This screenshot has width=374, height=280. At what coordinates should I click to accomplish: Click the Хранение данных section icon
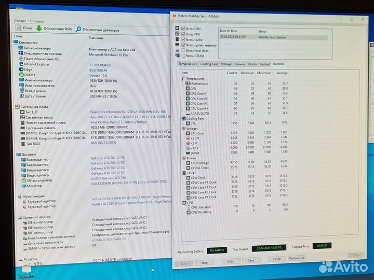(x=20, y=217)
